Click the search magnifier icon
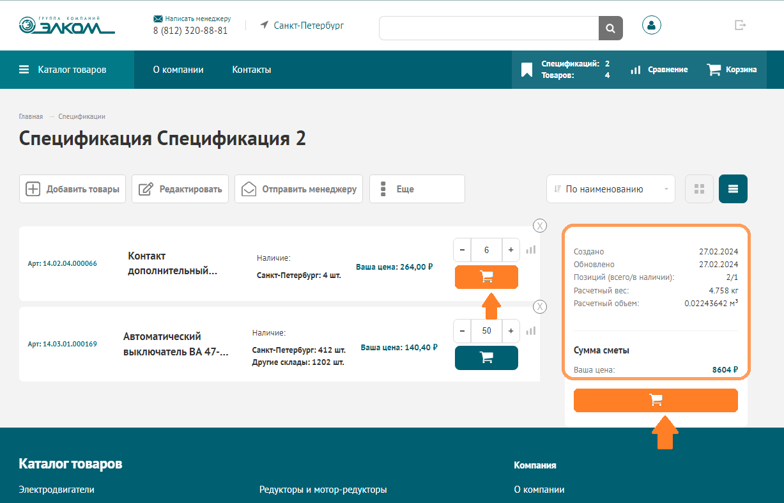The image size is (784, 503). click(610, 28)
